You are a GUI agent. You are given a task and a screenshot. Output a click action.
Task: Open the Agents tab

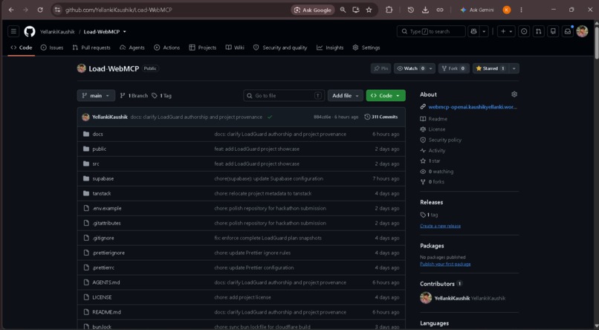[x=132, y=48]
